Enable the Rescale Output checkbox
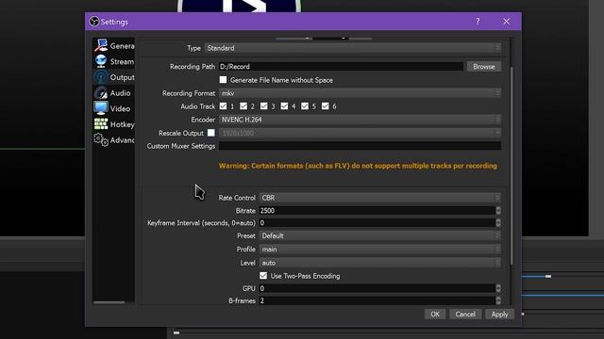The image size is (604, 339). click(x=211, y=133)
